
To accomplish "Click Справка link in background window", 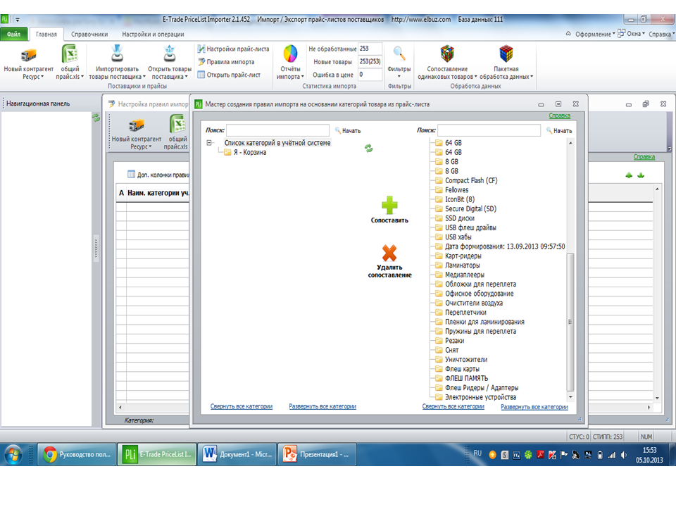I will (644, 157).
